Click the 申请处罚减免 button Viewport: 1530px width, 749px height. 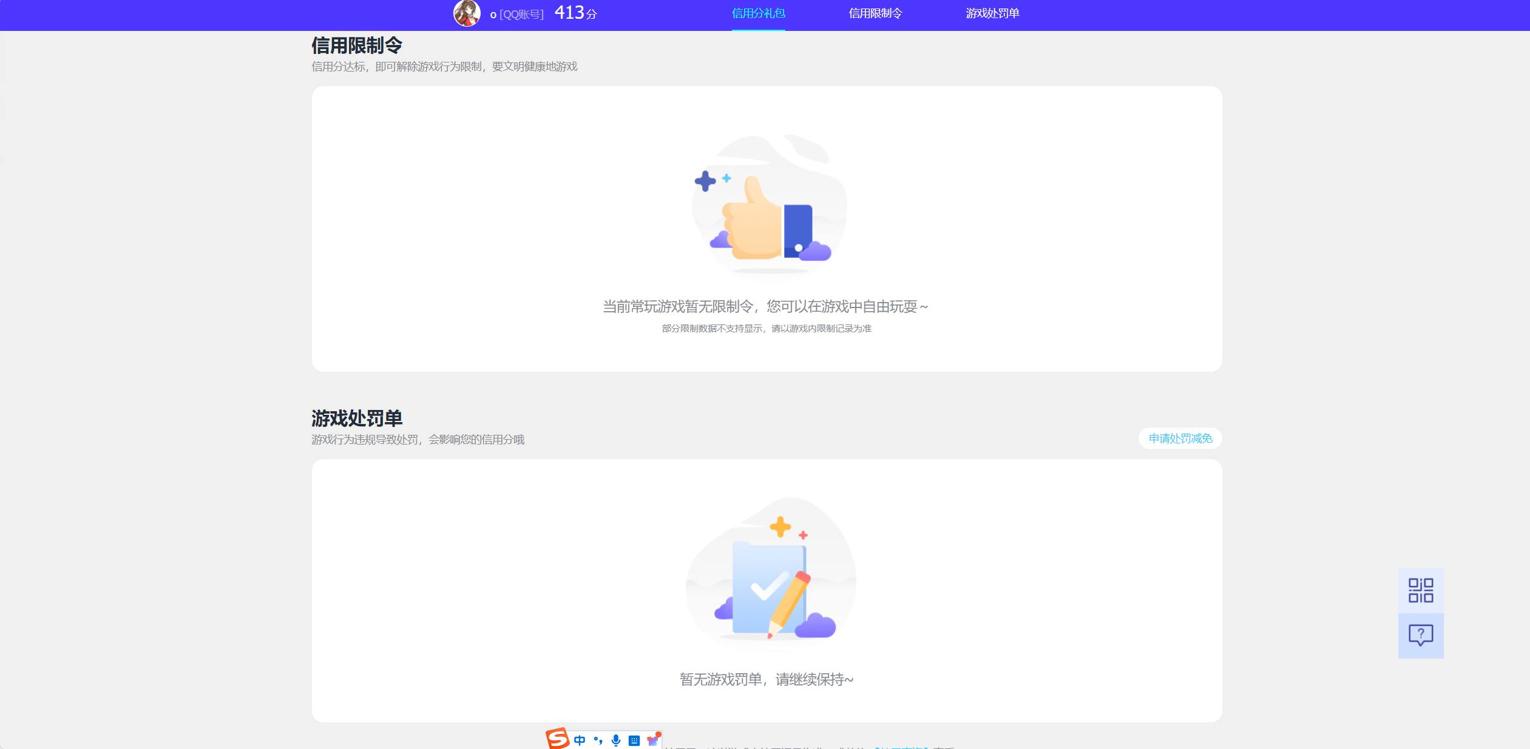(x=1180, y=438)
